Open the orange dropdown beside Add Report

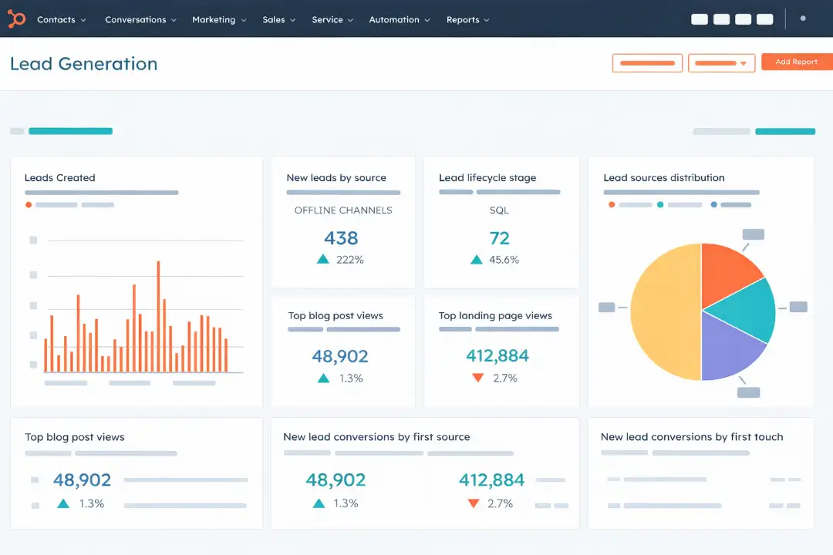(x=721, y=62)
